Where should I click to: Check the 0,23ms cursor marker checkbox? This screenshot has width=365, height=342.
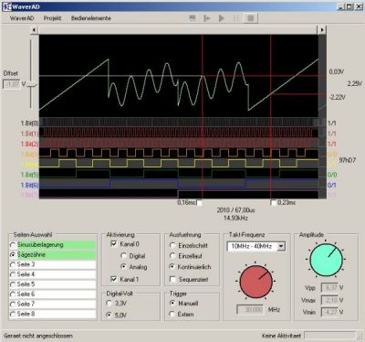click(274, 203)
